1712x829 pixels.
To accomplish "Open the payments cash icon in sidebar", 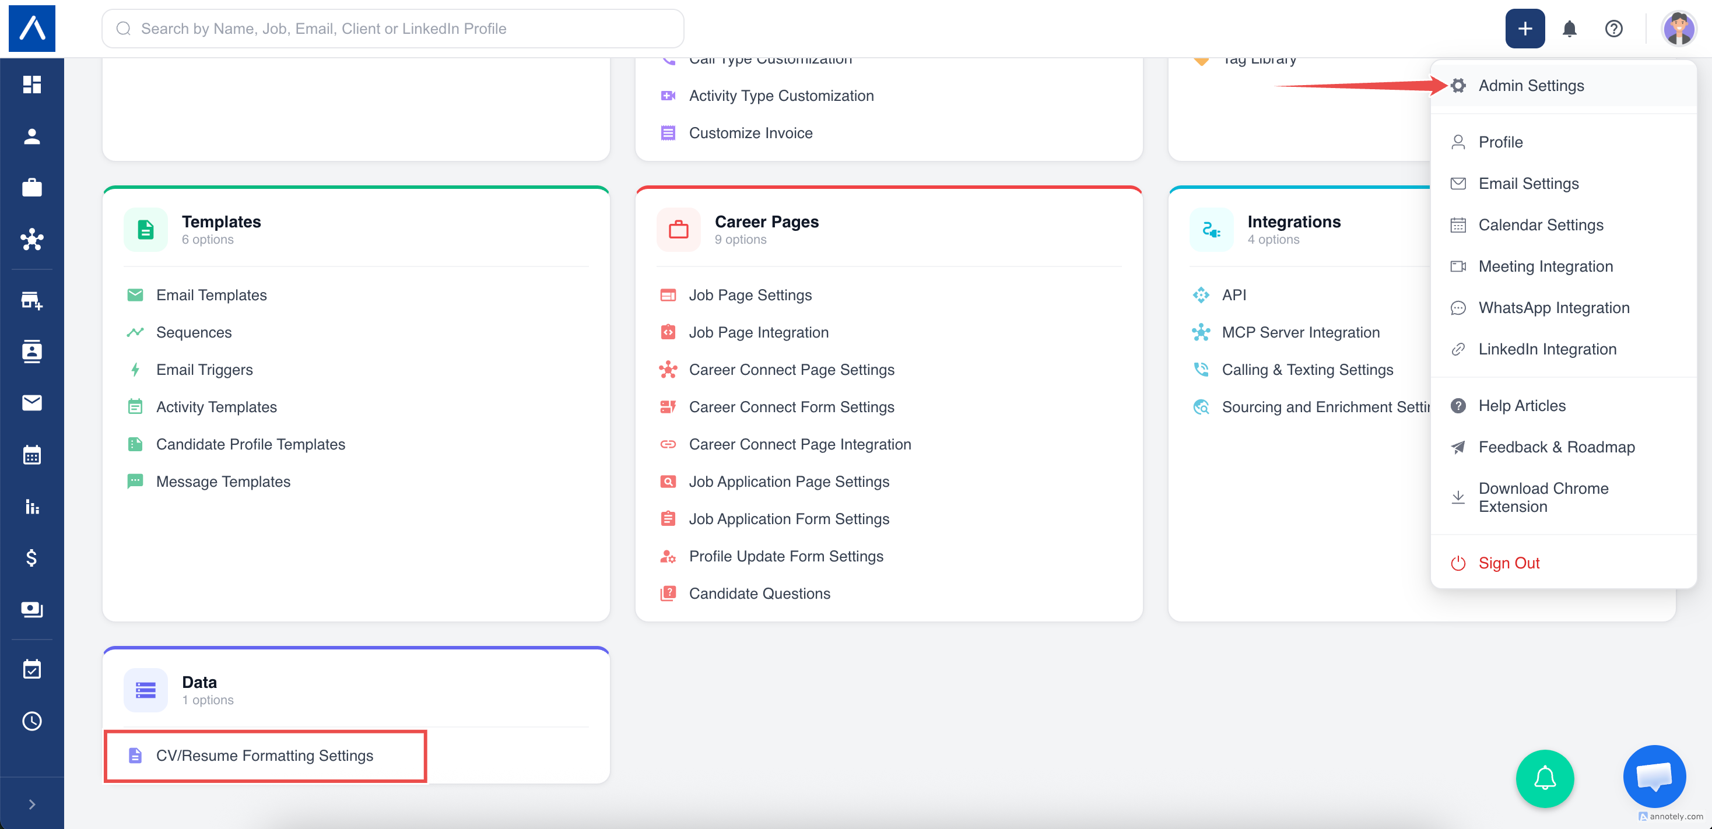I will pos(32,610).
